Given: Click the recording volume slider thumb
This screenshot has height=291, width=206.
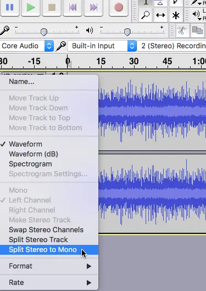Looking at the screenshot, I should click(44, 32).
